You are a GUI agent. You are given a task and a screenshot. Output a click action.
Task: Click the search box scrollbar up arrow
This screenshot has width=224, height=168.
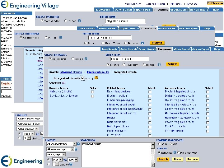(x=153, y=144)
